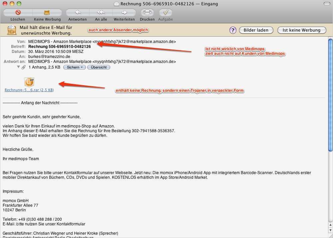Click the '10247 Berlin' postal line
333x238 pixels.
point(14,210)
